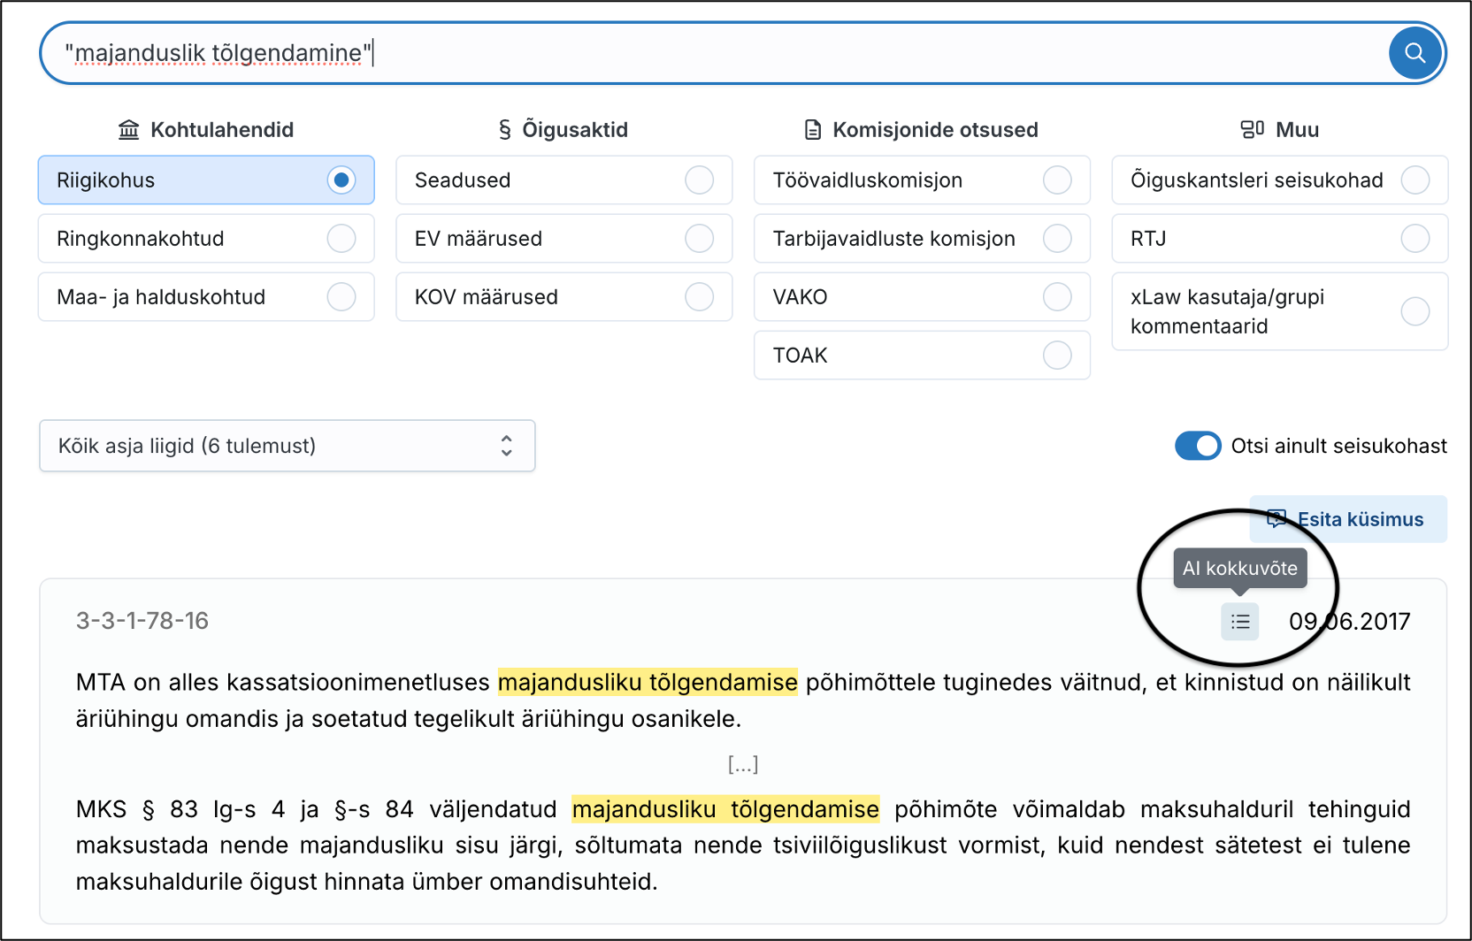The image size is (1472, 941).
Task: Click the Kohtulahendid courthouse icon
Action: point(129,130)
